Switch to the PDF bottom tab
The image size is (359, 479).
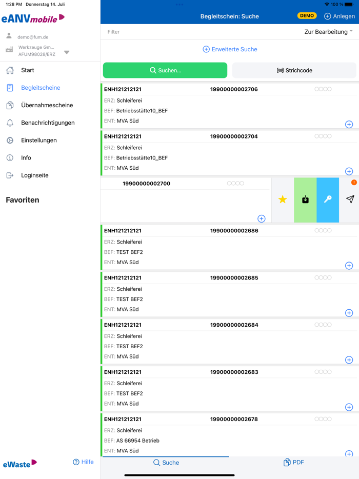click(294, 463)
